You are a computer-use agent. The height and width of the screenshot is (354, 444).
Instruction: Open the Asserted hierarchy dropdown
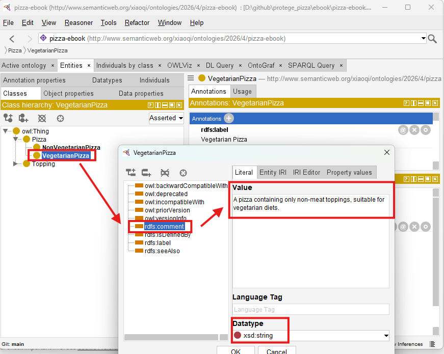click(x=166, y=118)
